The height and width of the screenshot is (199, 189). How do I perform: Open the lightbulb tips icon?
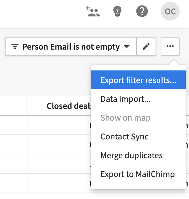click(x=117, y=11)
